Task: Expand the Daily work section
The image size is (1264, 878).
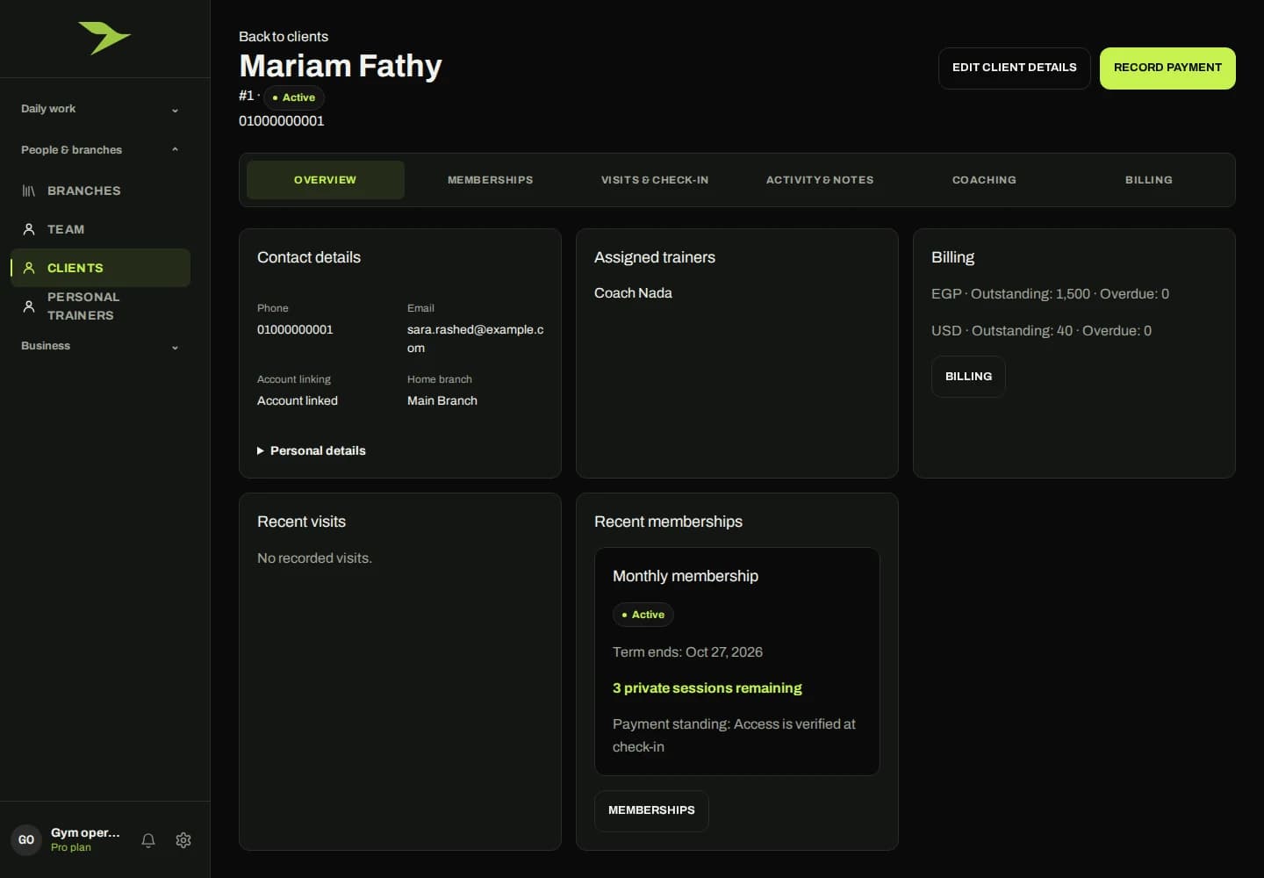Action: coord(100,109)
